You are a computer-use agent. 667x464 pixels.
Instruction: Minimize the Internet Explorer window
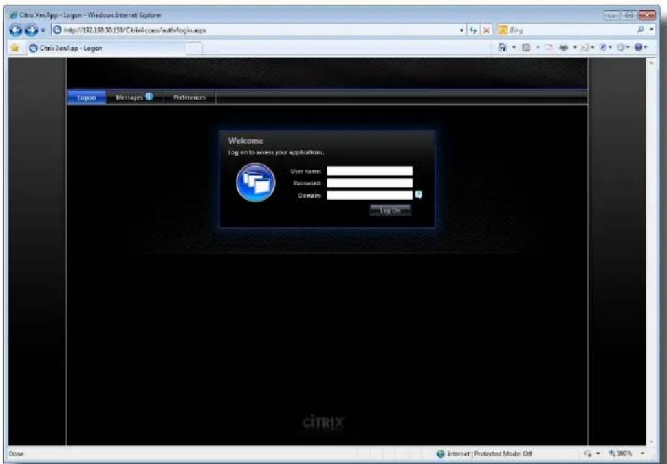point(612,15)
